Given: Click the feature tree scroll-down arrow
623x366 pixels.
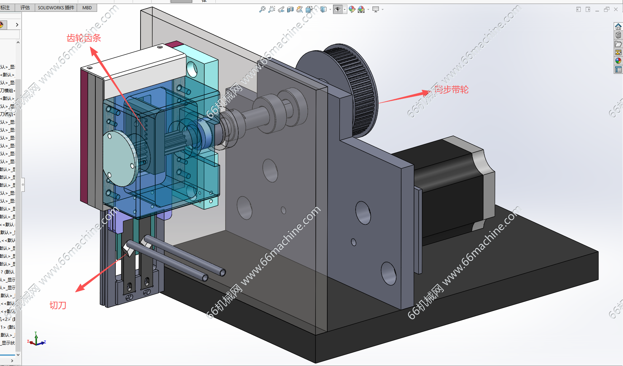Looking at the screenshot, I should (18, 355).
